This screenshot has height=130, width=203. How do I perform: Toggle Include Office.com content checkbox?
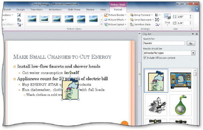145,58
